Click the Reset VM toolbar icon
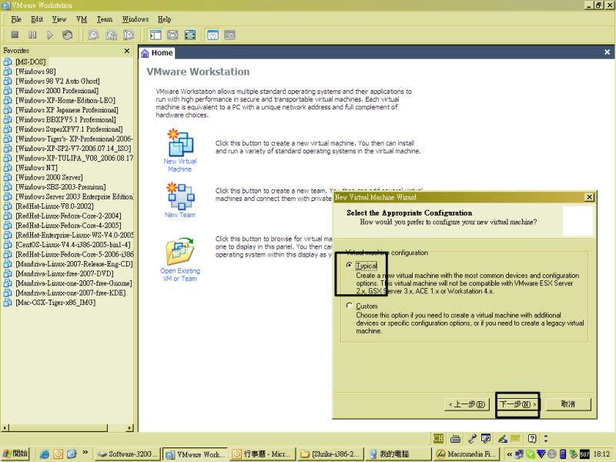 [x=68, y=35]
